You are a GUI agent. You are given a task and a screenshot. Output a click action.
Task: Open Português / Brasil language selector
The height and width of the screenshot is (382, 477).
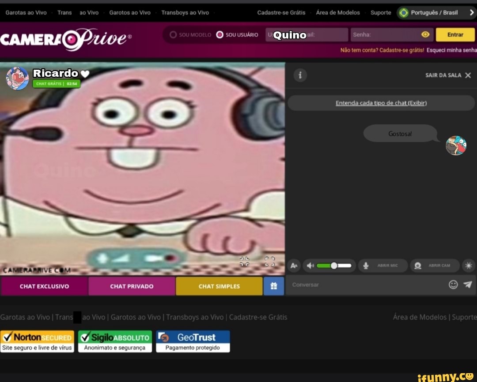(x=435, y=12)
